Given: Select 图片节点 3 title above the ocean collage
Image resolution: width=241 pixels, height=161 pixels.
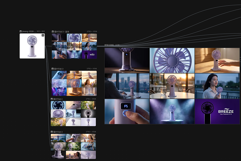Looking at the screenshot, I should (x=58, y=132).
